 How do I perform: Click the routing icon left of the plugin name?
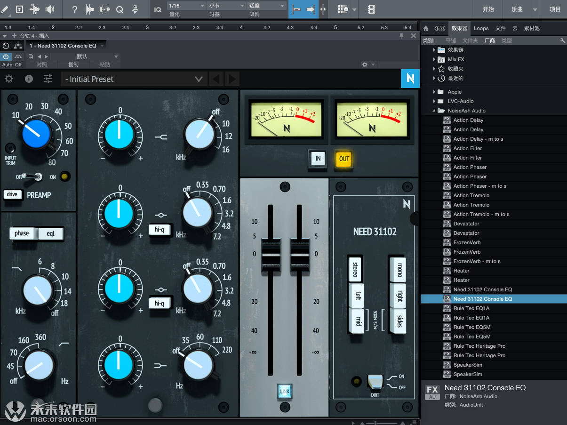coord(18,46)
